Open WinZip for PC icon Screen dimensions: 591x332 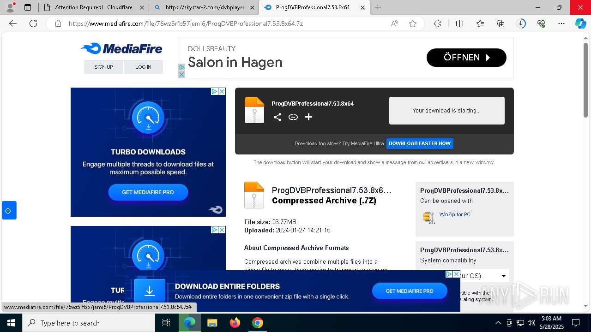click(429, 217)
